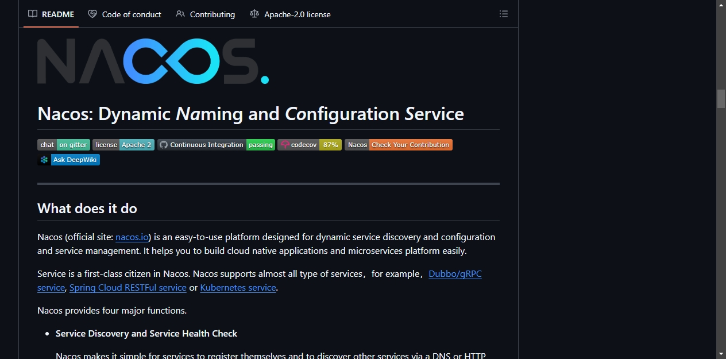This screenshot has width=726, height=359.
Task: Click the page scrollbar down arrow
Action: [721, 354]
